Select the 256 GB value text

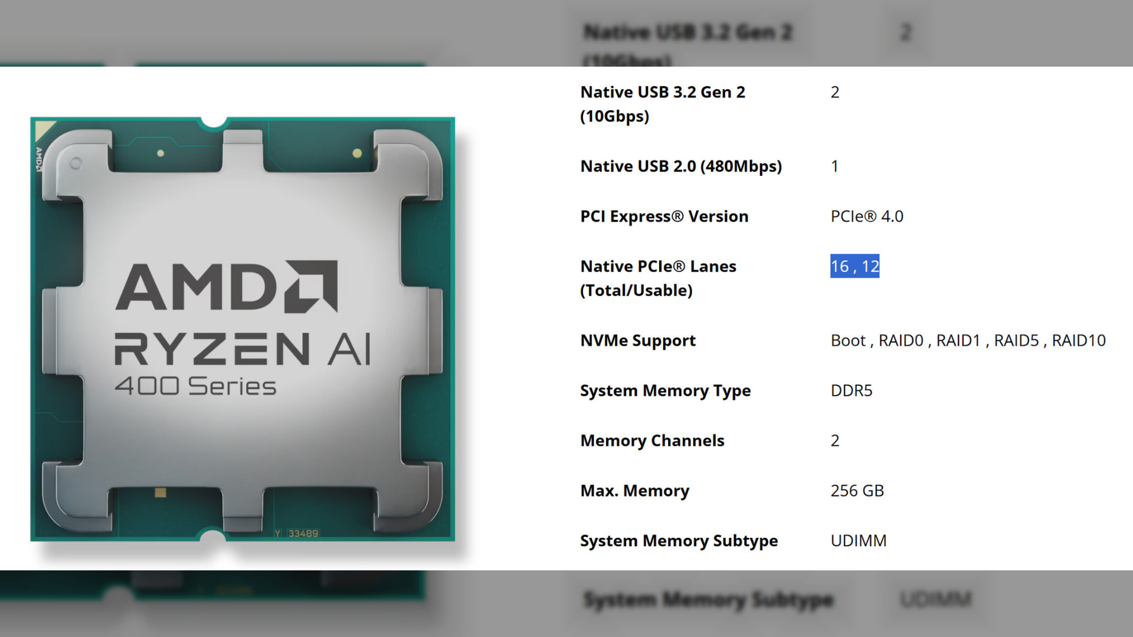(857, 490)
